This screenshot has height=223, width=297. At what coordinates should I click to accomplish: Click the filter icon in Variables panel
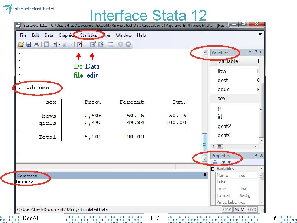point(250,52)
